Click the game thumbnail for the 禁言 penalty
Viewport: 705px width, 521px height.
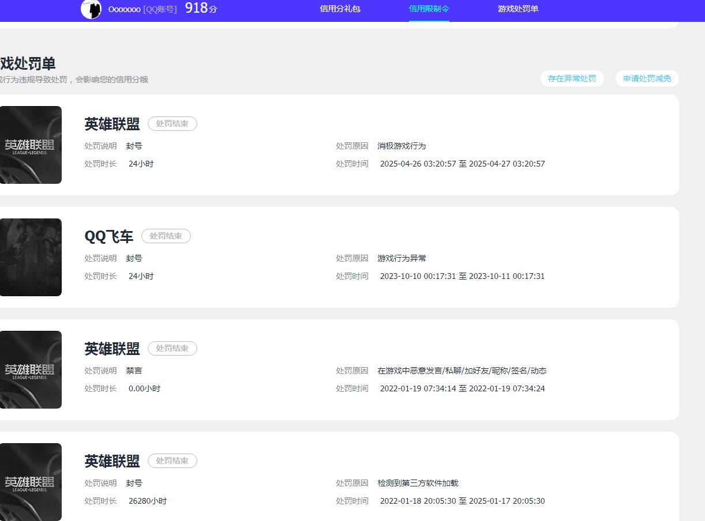(30, 369)
